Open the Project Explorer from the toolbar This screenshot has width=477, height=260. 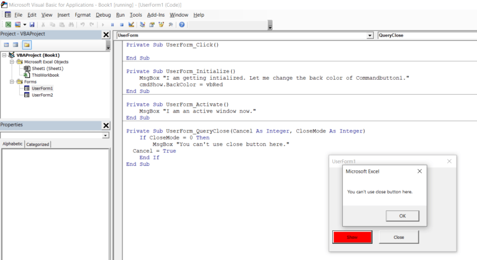[142, 25]
